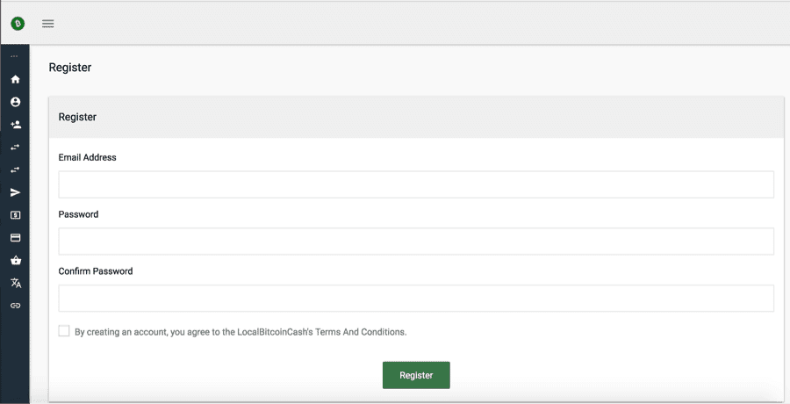
Task: Click the green LocalBitcoinCash logo
Action: pyautogui.click(x=16, y=24)
